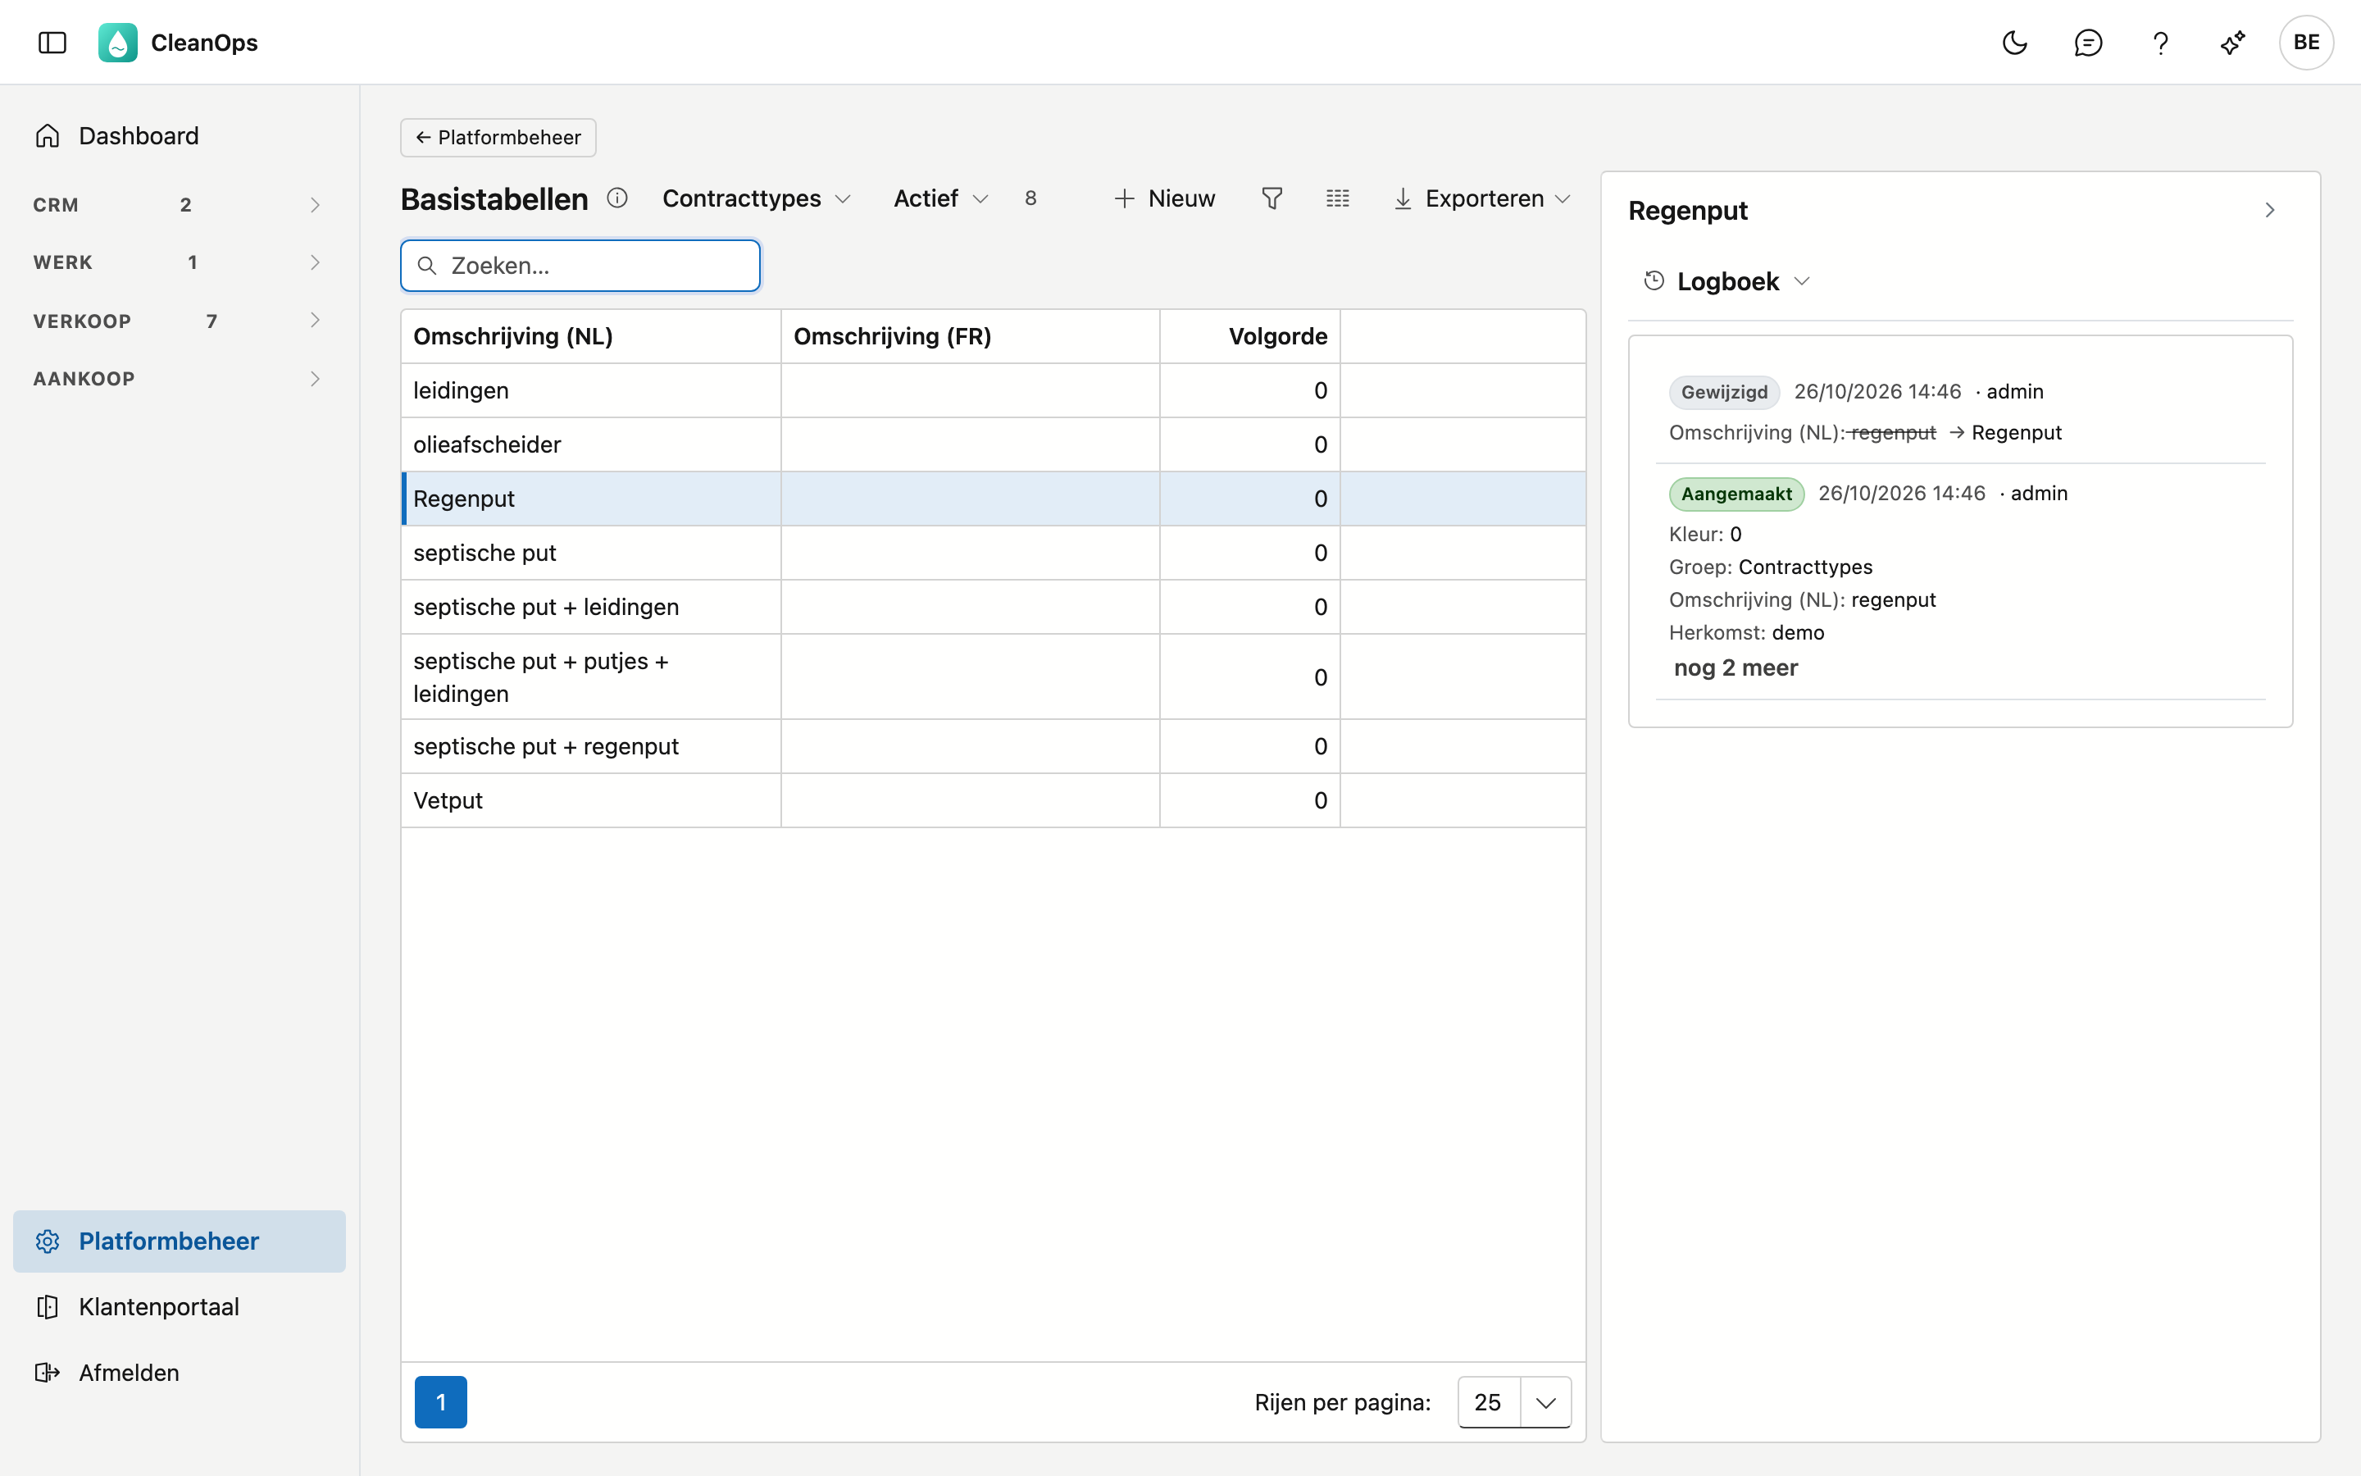Click the Afmelden logout icon
Screen dimensions: 2361x1476
(x=48, y=1373)
